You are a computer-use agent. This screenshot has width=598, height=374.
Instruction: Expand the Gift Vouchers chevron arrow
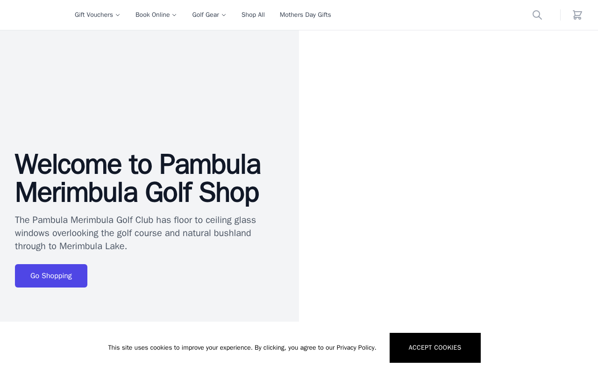[x=118, y=15]
